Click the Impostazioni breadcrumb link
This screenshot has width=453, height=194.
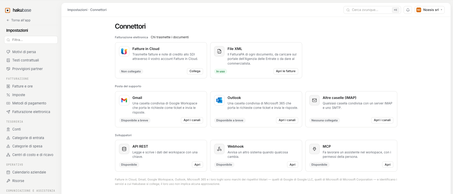77,10
